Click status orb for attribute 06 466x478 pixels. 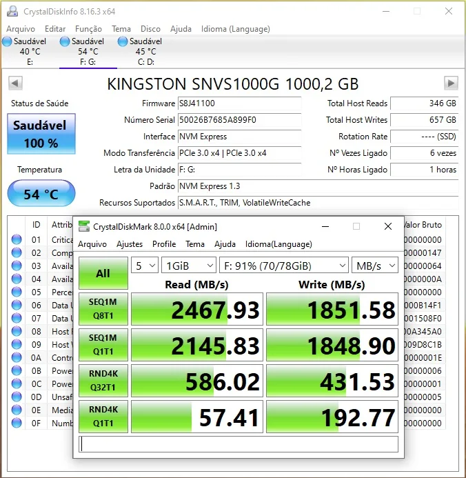coord(17,305)
